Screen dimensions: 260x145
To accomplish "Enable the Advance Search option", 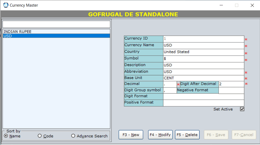I will (x=73, y=136).
